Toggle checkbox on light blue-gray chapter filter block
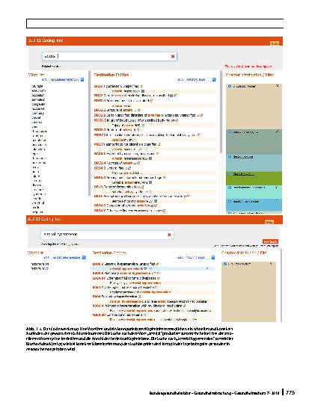The height and width of the screenshot is (411, 309). pos(230,157)
